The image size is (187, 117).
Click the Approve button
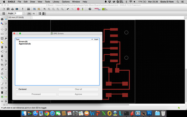coord(78,94)
